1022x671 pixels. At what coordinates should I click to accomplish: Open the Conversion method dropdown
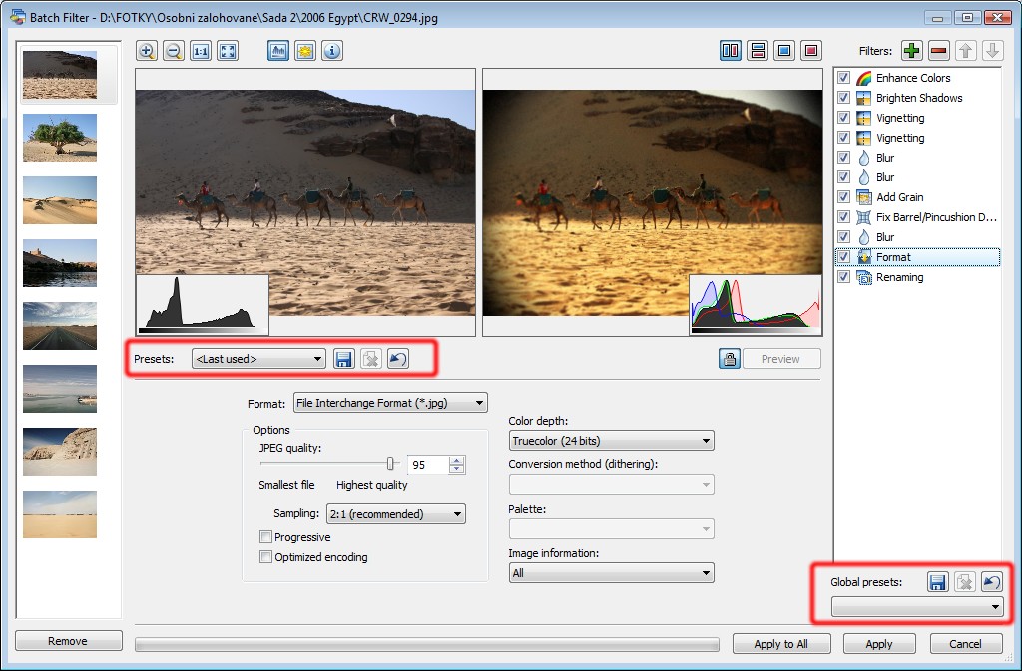pos(612,485)
